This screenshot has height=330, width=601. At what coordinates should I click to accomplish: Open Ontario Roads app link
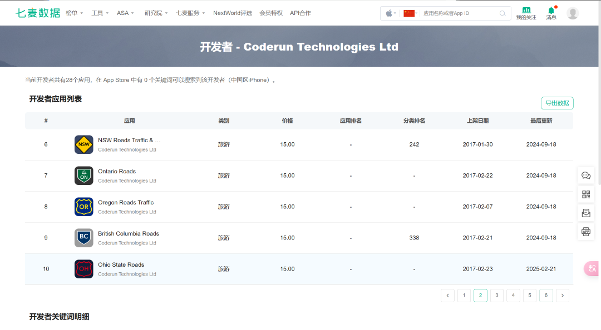pyautogui.click(x=117, y=171)
